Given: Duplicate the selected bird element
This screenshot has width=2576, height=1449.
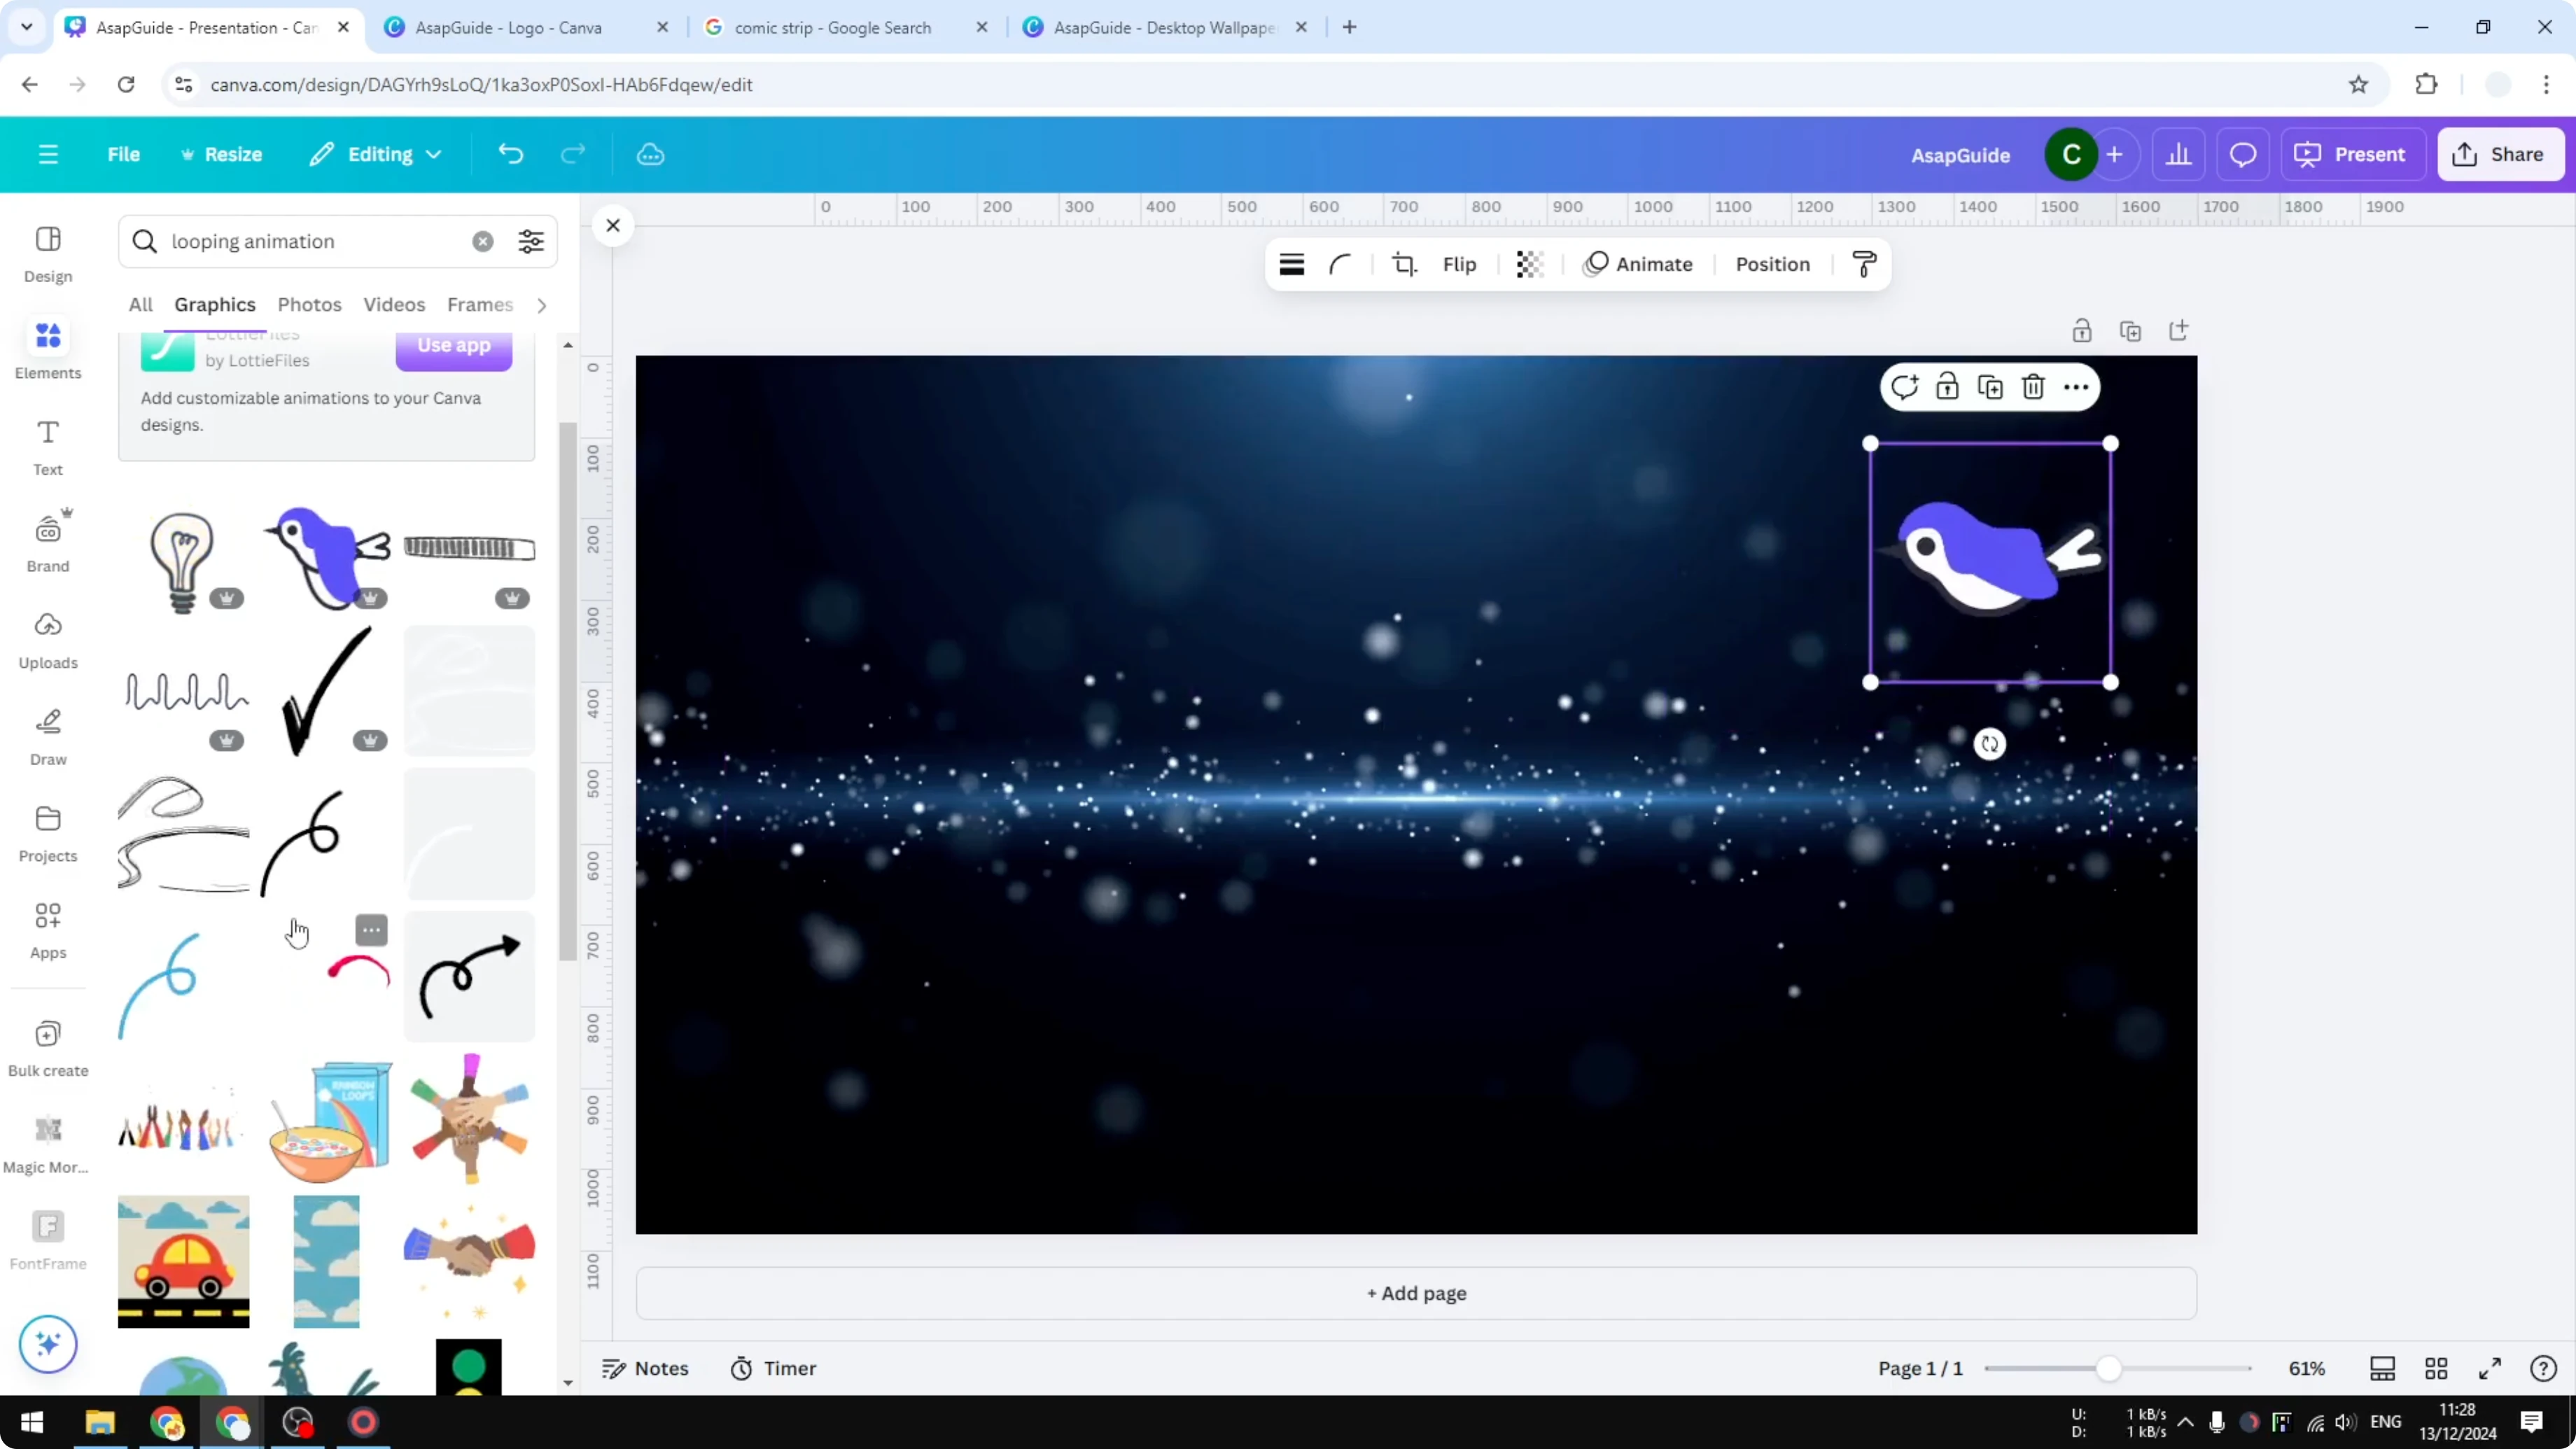Looking at the screenshot, I should tap(1990, 386).
